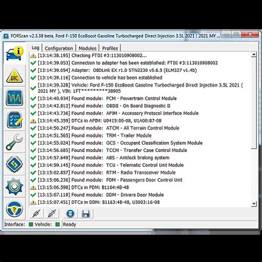Select the 'PCM - Powertrain Control Module' line

click(103, 98)
